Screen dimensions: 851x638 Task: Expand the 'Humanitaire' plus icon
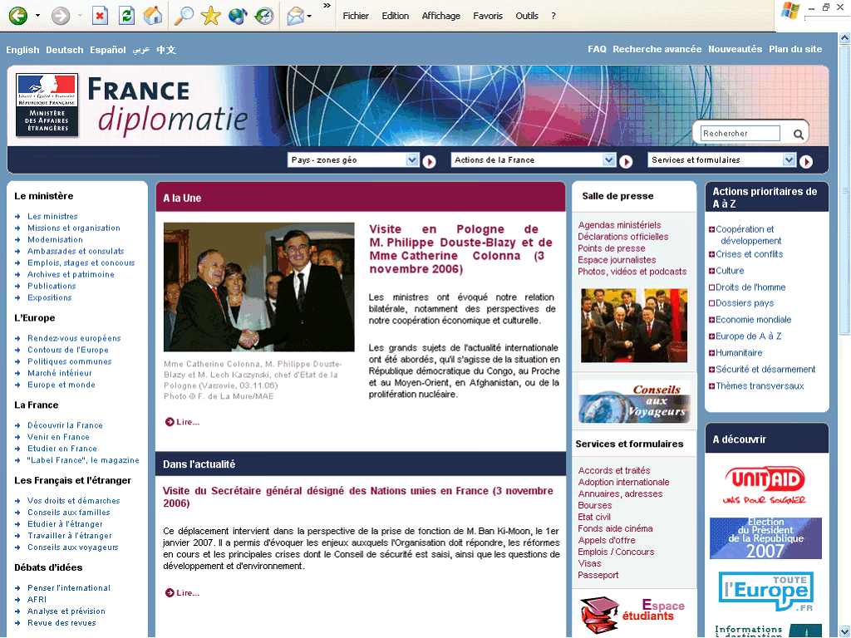coord(711,353)
